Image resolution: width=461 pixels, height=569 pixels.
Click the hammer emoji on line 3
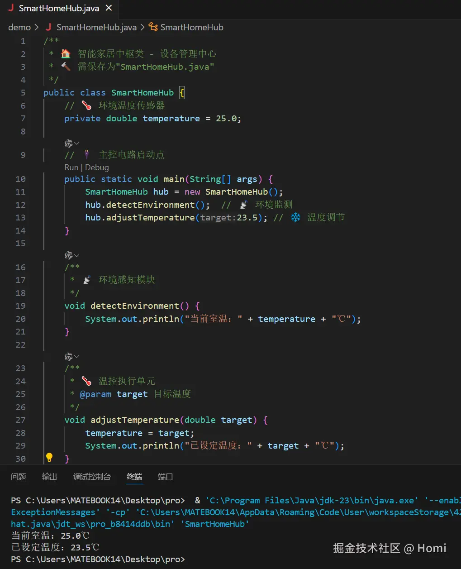(66, 67)
